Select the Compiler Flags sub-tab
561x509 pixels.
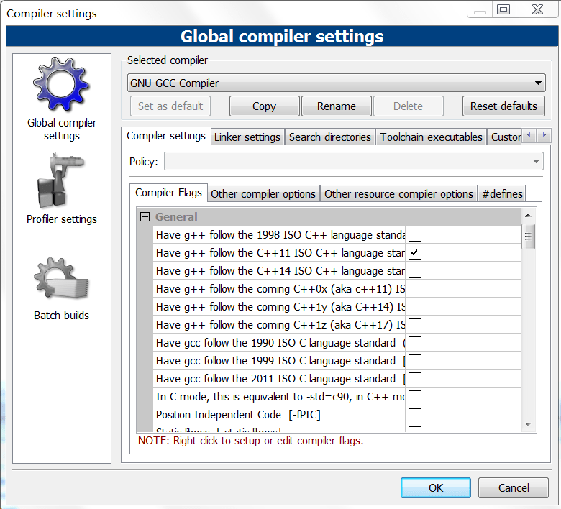[168, 193]
